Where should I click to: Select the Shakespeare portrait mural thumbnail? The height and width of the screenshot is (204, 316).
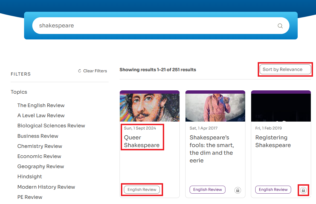[150, 107]
